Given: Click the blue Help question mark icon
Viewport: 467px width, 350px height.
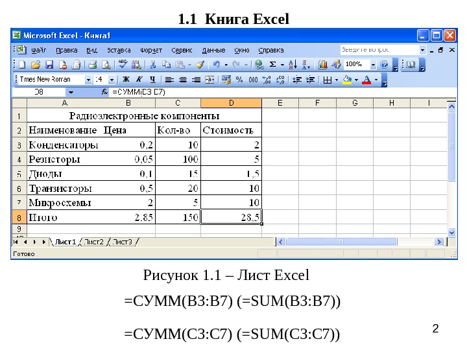Looking at the screenshot, I should pyautogui.click(x=384, y=65).
